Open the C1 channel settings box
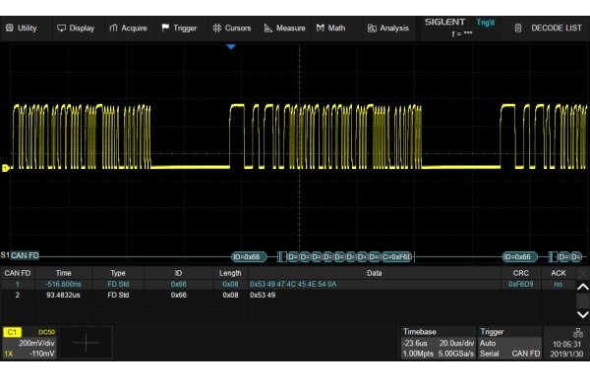This screenshot has width=590, height=383. click(x=29, y=343)
